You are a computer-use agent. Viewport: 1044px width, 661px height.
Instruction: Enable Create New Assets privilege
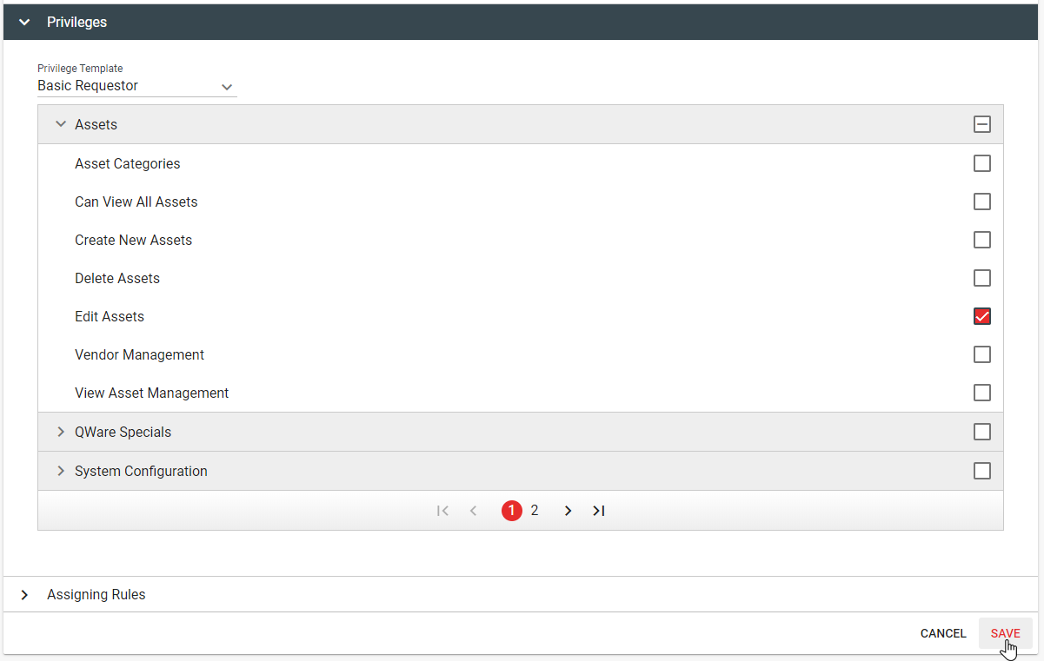[x=982, y=240]
